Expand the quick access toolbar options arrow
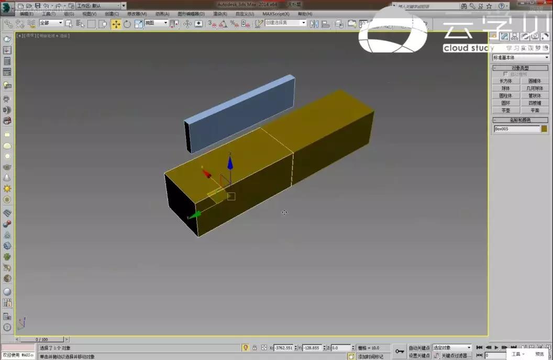This screenshot has height=360, width=553. pos(124,6)
